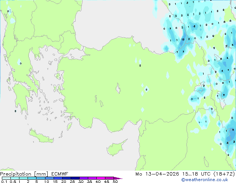Pick the 30–35 mm purple legend swatch
The image size is (236, 183).
pyautogui.click(x=83, y=178)
